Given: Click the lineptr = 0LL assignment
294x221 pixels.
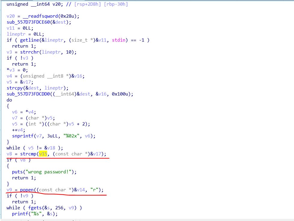Looking at the screenshot, I should (x=25, y=34).
